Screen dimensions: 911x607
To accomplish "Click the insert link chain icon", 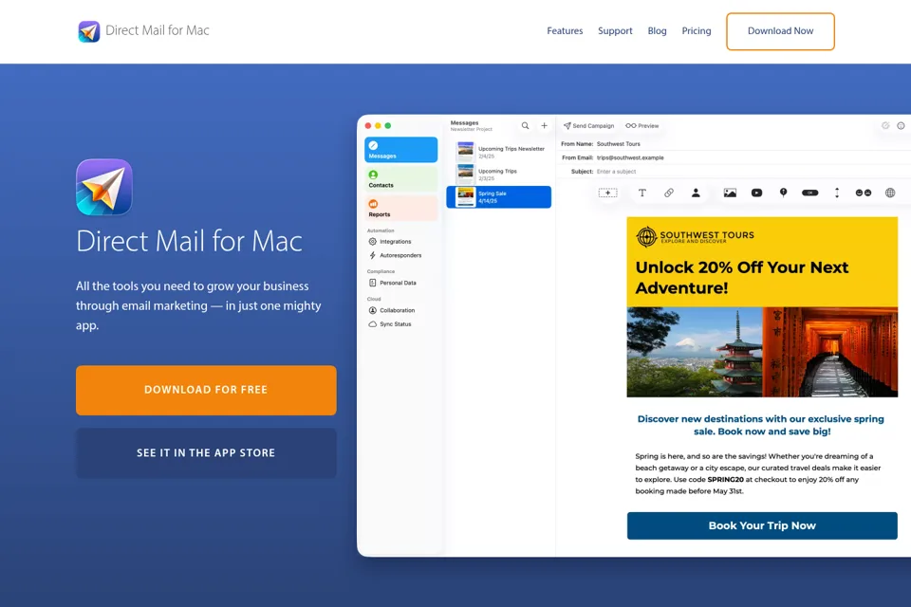I will pyautogui.click(x=669, y=193).
